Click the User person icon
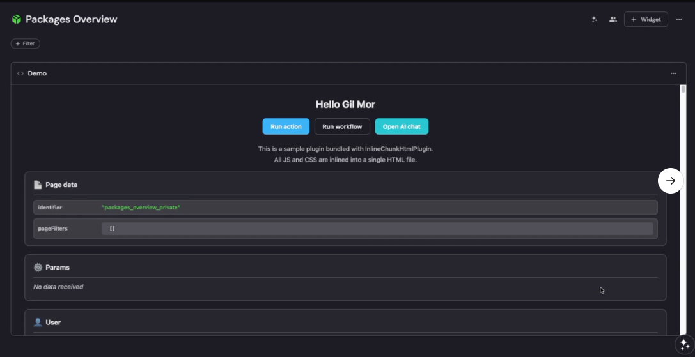 (38, 323)
